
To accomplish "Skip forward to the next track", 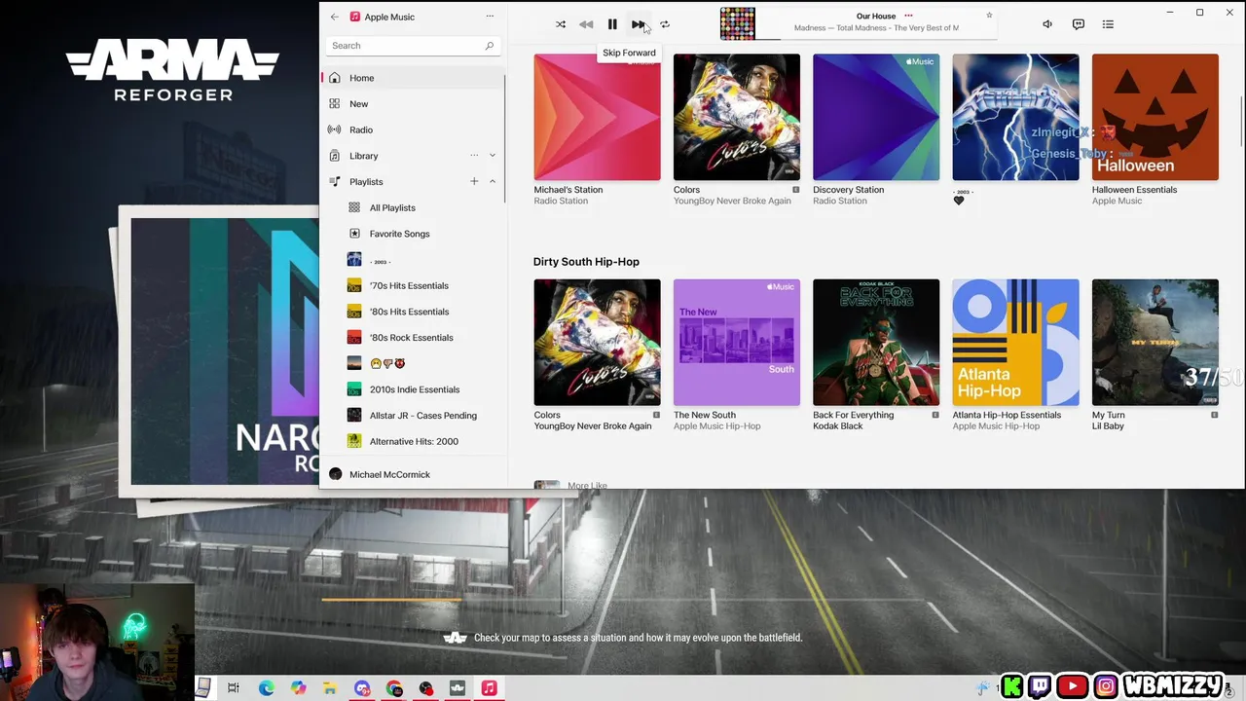I will (638, 24).
